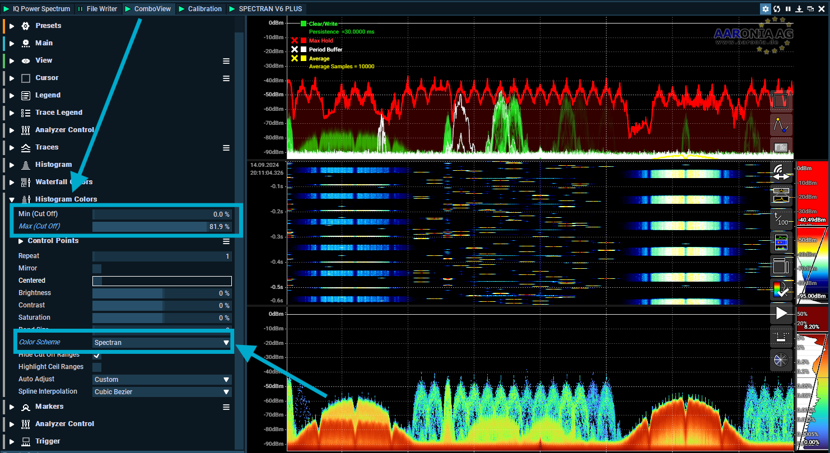Open the Traces section hamburger menu
The width and height of the screenshot is (830, 453).
(226, 148)
